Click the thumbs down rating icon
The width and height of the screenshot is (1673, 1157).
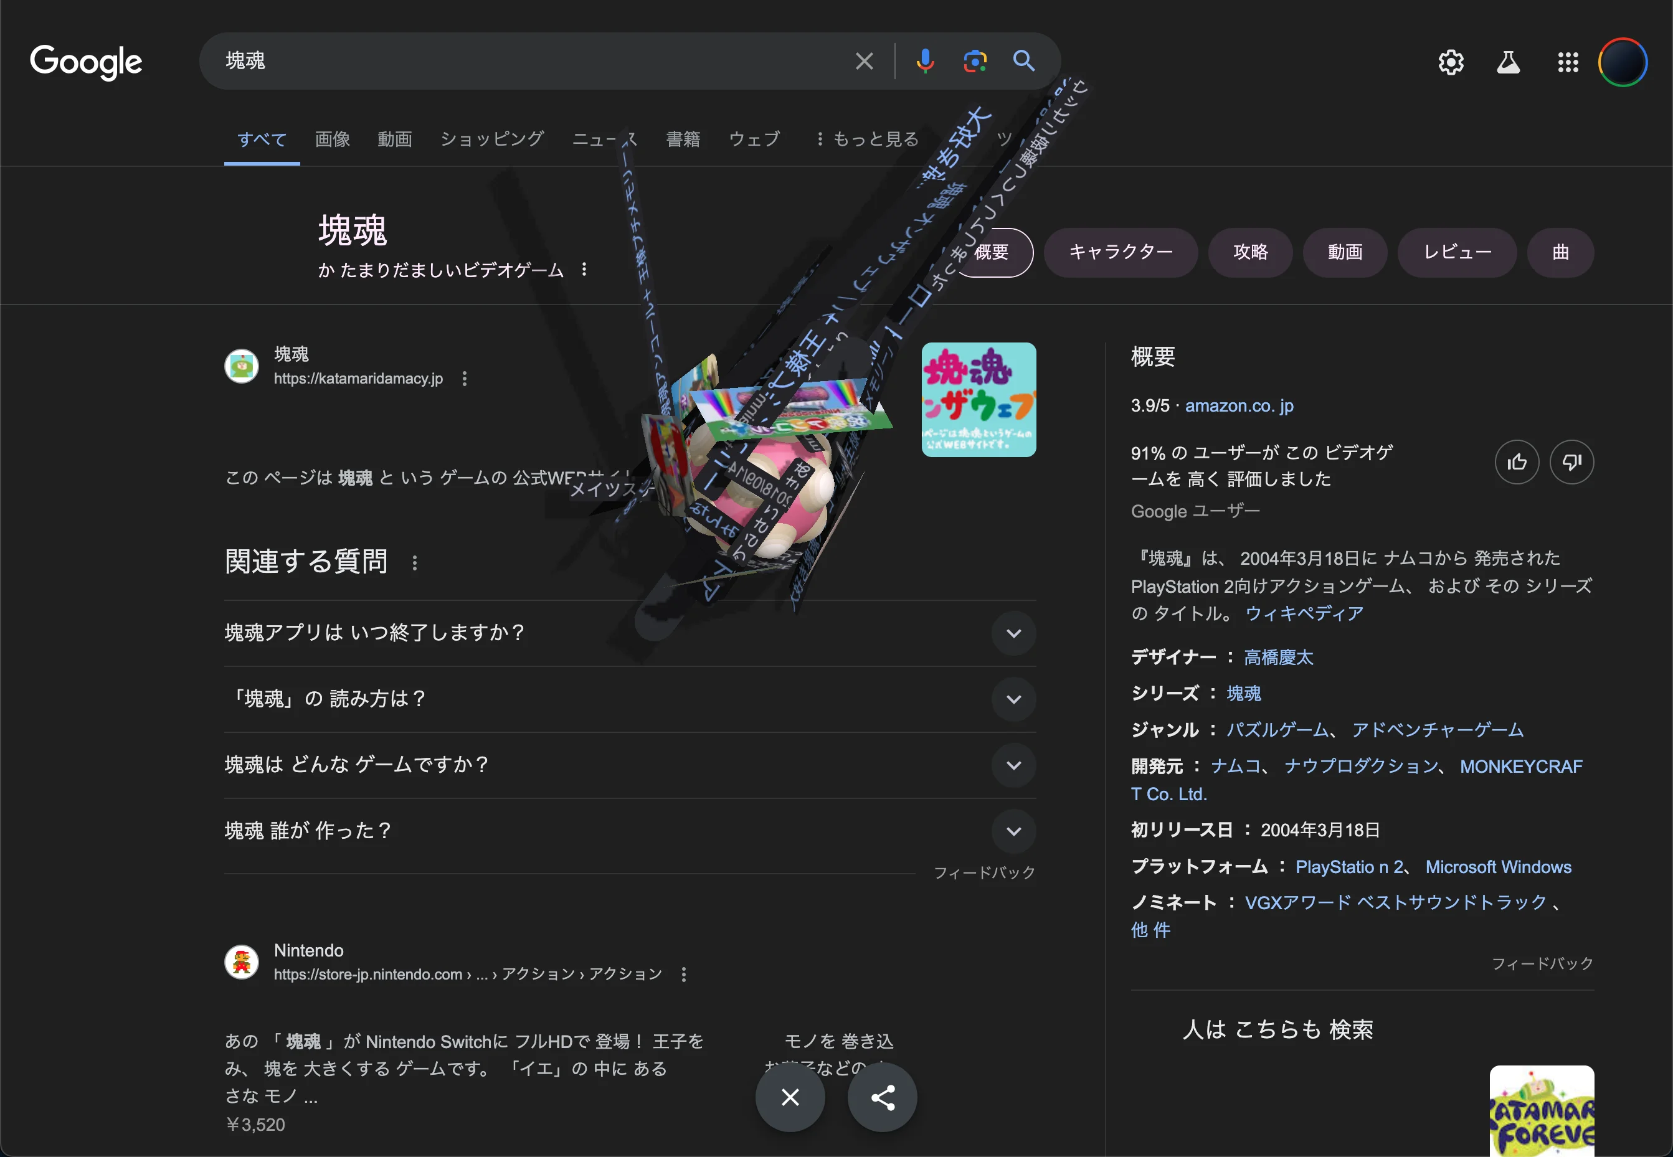1571,462
